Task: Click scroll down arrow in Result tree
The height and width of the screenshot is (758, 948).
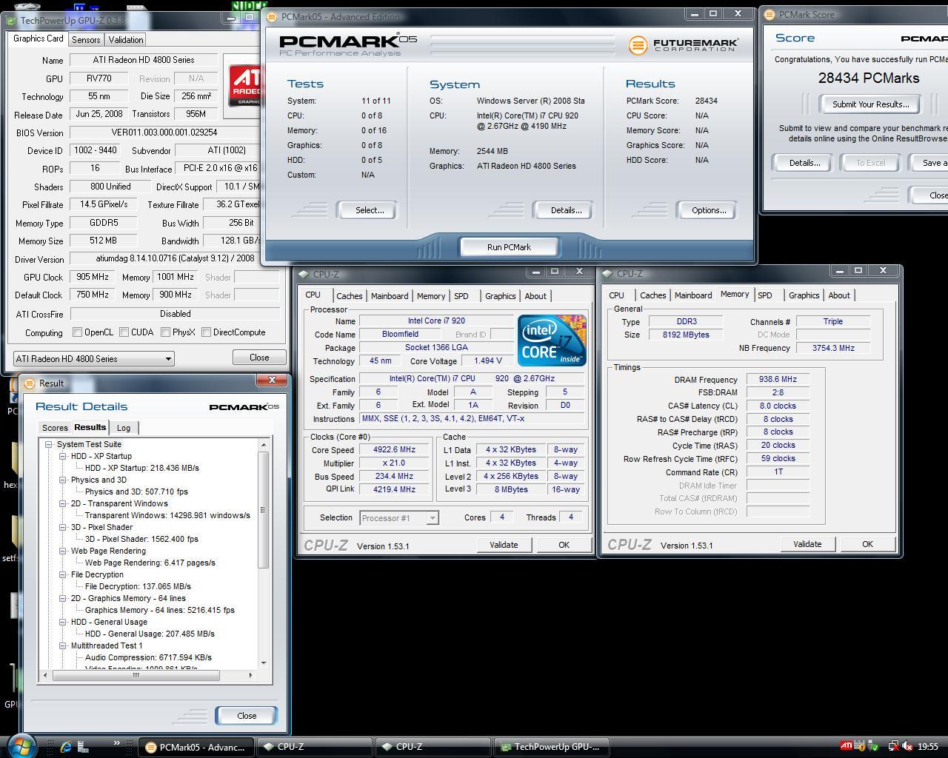Action: coord(263,663)
